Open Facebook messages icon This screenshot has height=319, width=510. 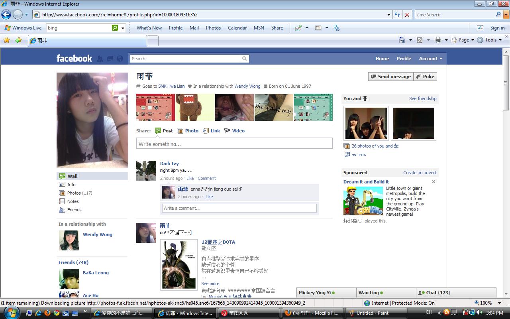click(110, 59)
